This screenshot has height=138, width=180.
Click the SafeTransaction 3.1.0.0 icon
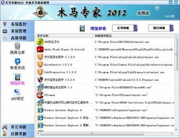click(40, 72)
